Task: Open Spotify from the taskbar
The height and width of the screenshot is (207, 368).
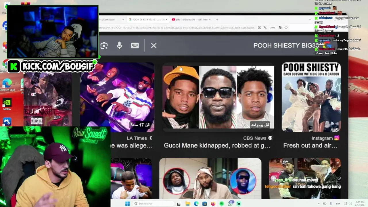Action: [222, 204]
